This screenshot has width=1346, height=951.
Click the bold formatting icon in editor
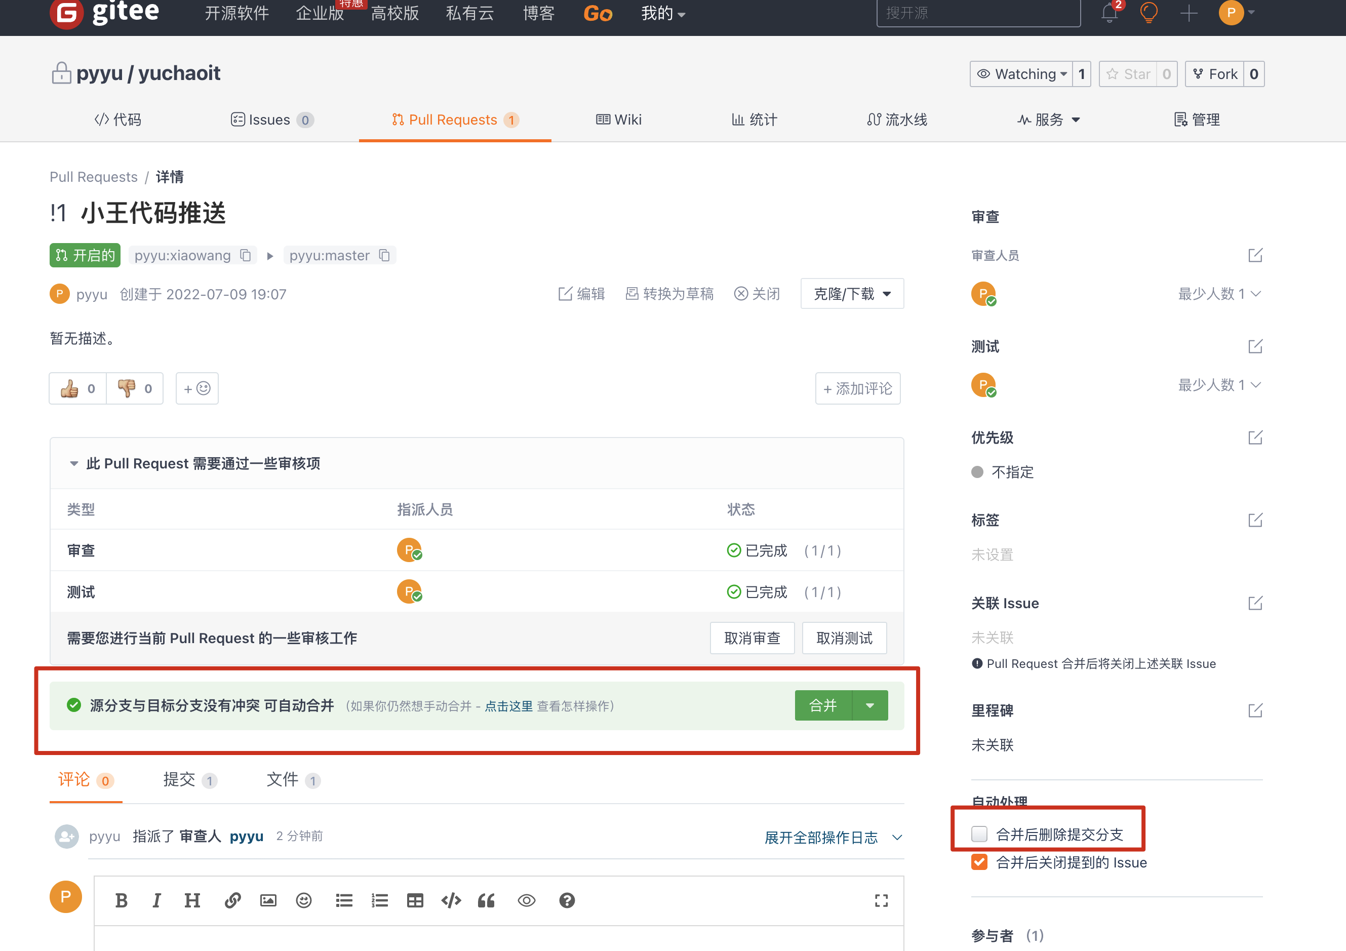pos(122,900)
